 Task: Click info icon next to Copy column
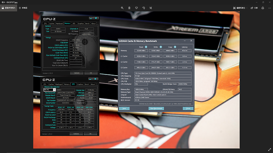click(175, 47)
